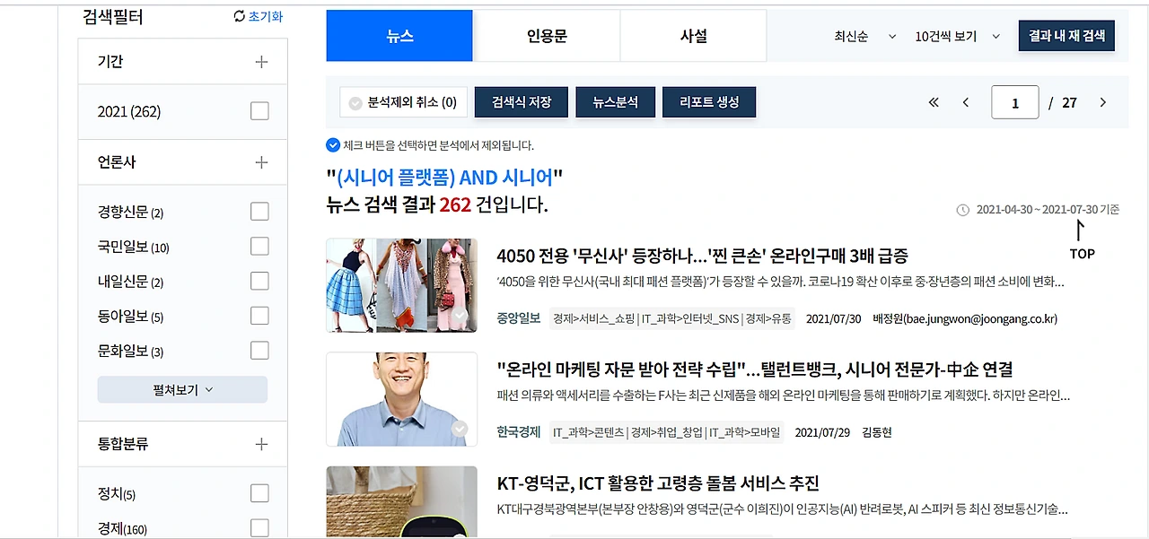The image size is (1149, 539).
Task: Click the 결과 내 재 검색 button
Action: point(1066,36)
